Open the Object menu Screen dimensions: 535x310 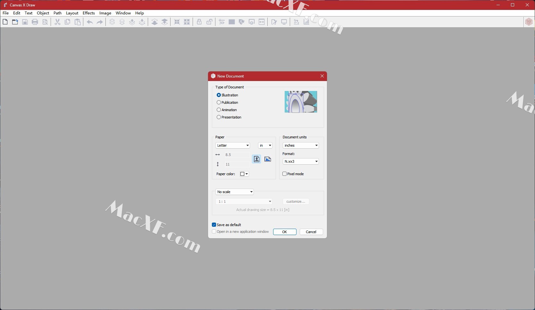point(43,13)
